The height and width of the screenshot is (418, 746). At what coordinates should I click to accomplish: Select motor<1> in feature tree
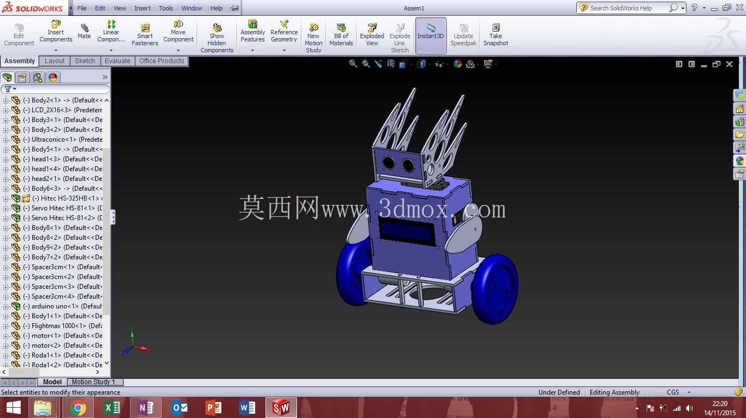61,336
